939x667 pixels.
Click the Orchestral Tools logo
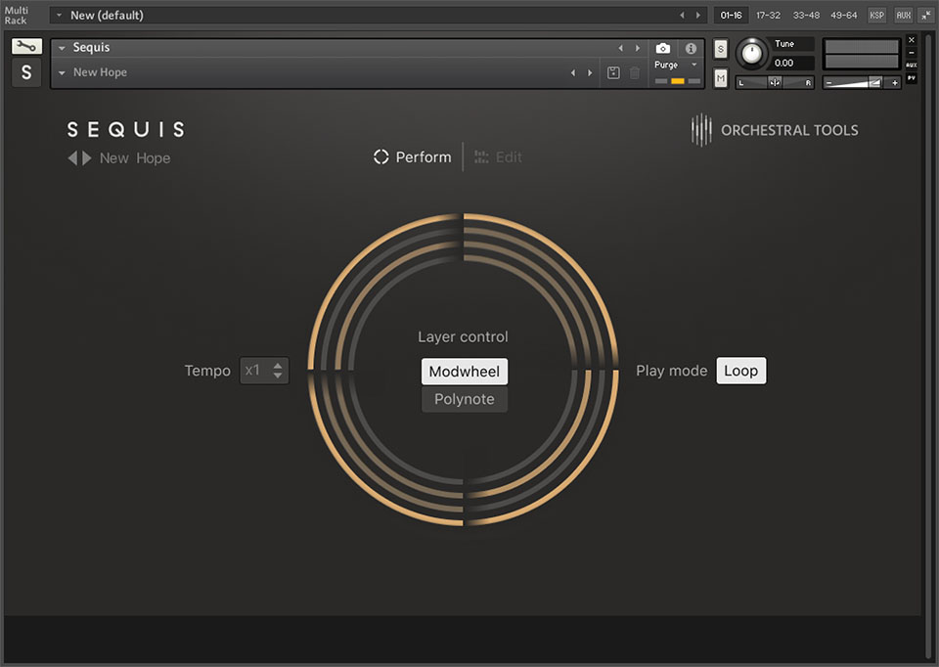(775, 130)
